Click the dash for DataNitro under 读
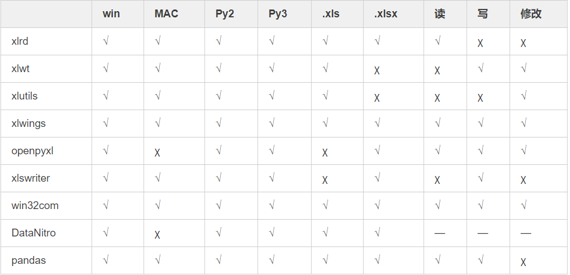The image size is (570, 275). (439, 233)
